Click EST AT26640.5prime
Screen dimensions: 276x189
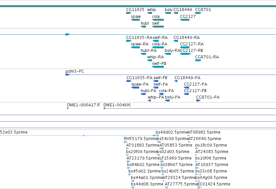coord(189,142)
